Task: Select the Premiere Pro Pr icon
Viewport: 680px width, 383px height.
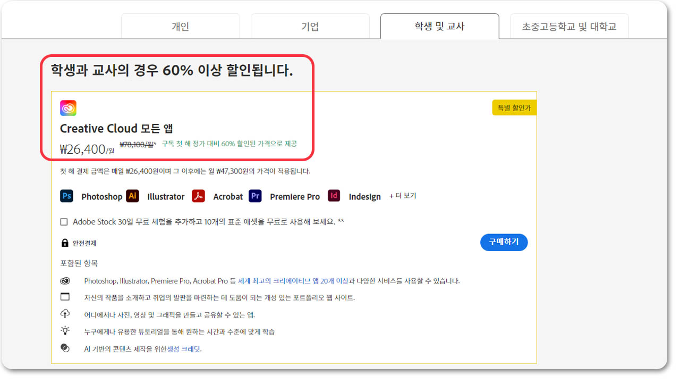Action: [x=256, y=196]
